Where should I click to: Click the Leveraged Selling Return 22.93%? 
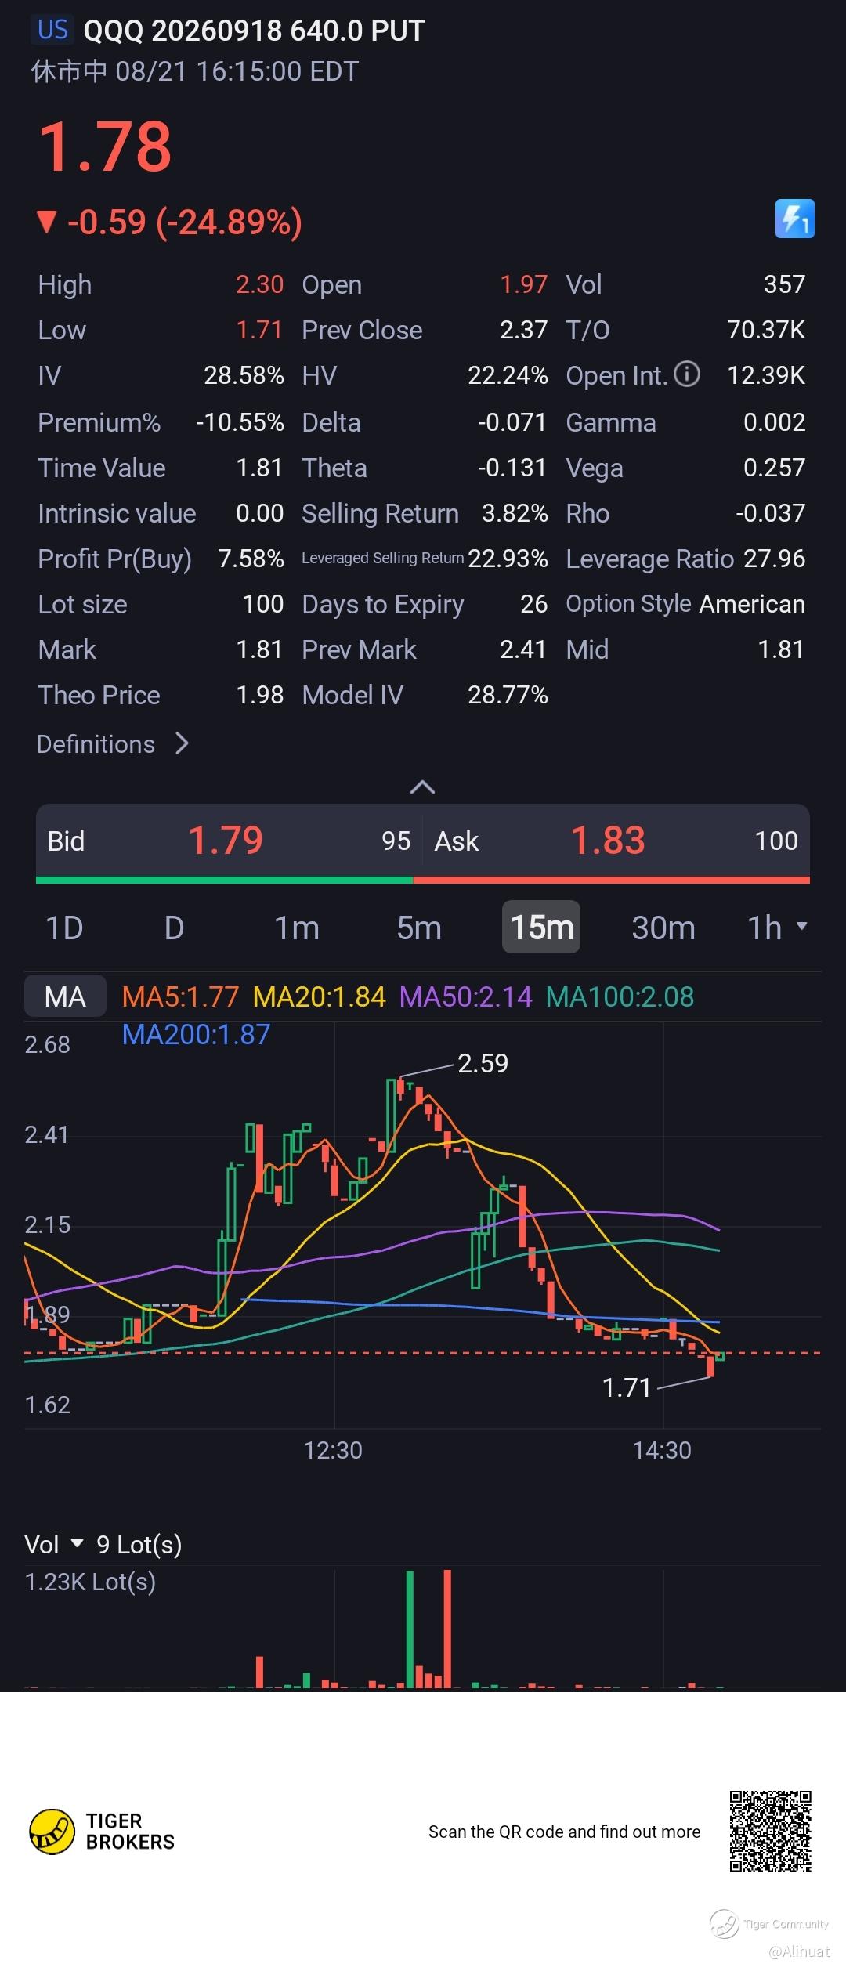pos(508,558)
